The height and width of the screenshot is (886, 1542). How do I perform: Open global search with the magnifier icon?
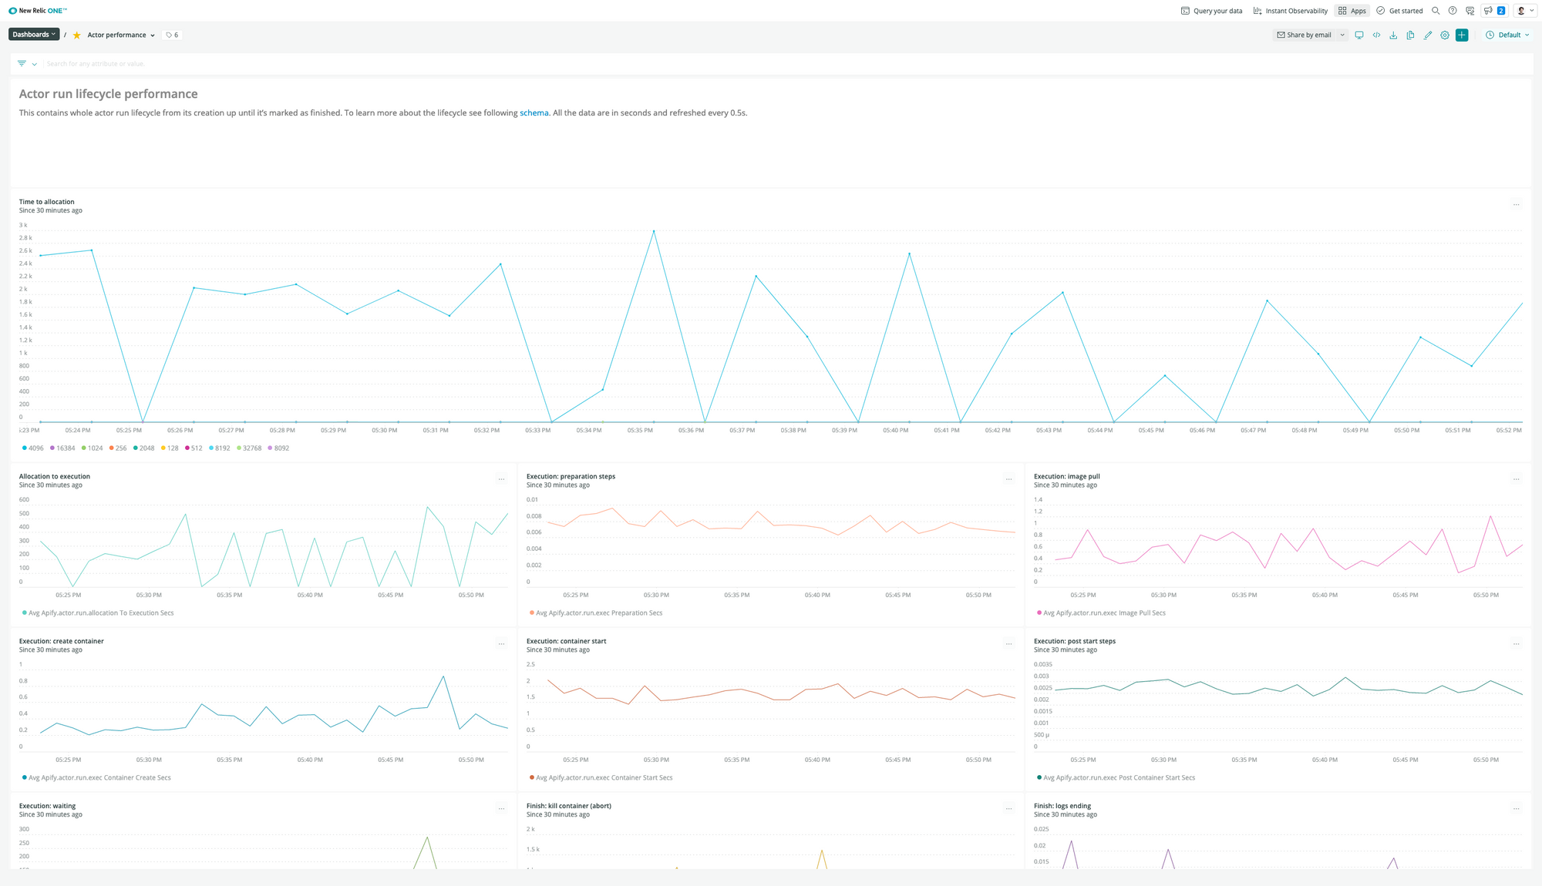[1435, 10]
